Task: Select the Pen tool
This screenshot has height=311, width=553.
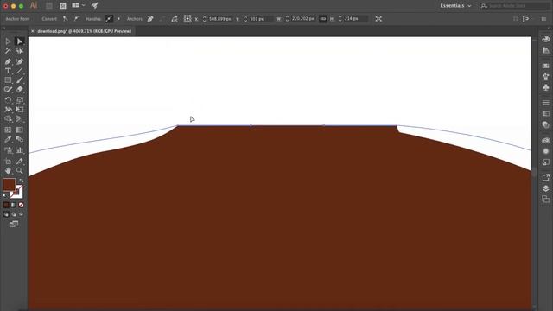Action: pyautogui.click(x=8, y=61)
